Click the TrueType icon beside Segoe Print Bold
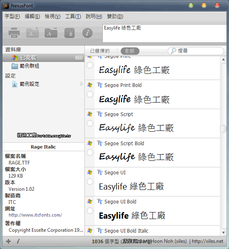The width and height of the screenshot is (229, 249). (100, 85)
